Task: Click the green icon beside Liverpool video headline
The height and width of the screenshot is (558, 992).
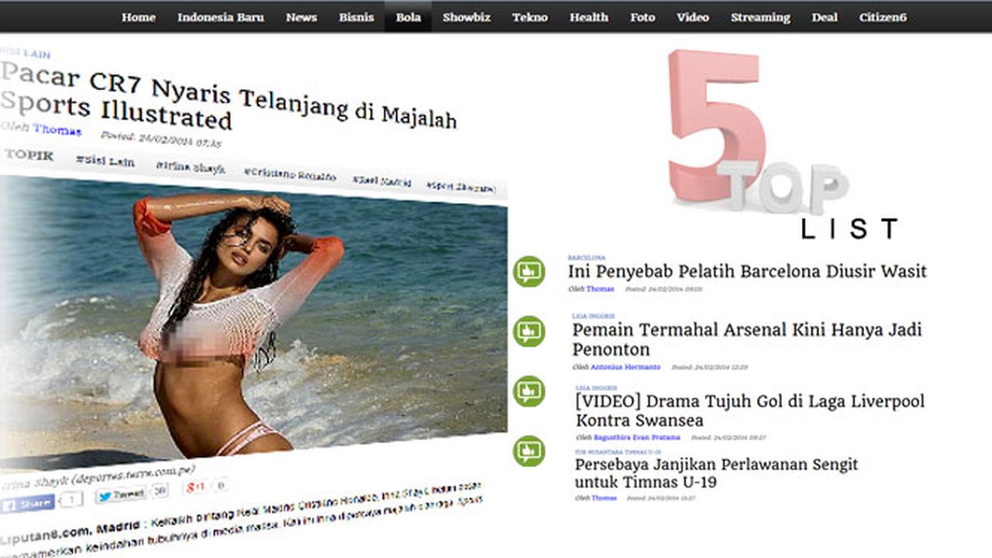Action: pyautogui.click(x=529, y=391)
